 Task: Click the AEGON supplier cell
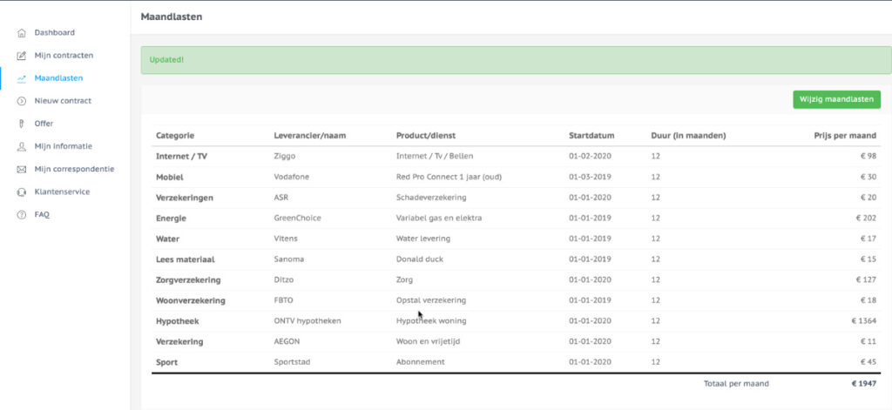(287, 342)
